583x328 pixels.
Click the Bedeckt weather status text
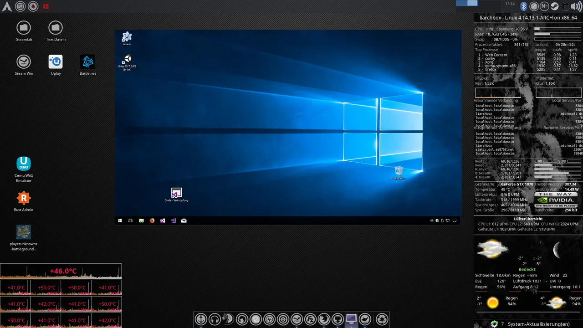point(527,270)
